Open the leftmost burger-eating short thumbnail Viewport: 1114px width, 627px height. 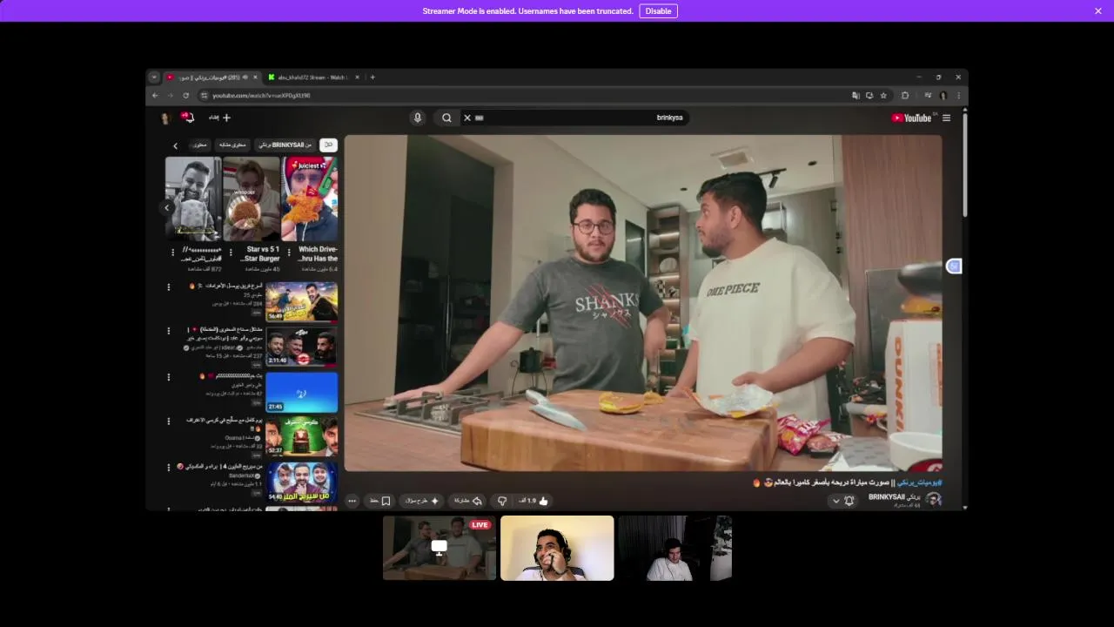[x=193, y=199]
